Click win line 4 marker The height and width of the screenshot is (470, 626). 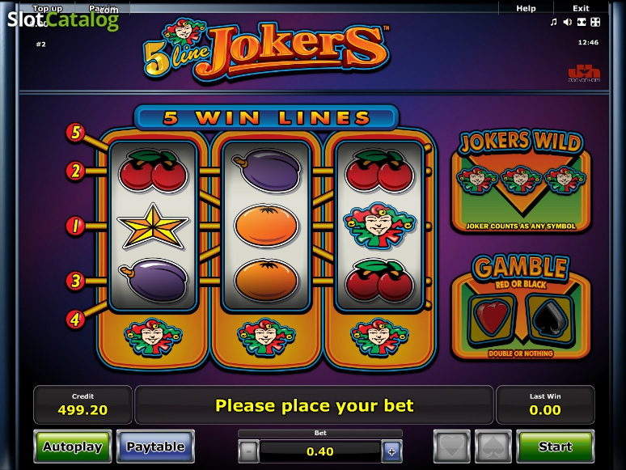[x=75, y=319]
